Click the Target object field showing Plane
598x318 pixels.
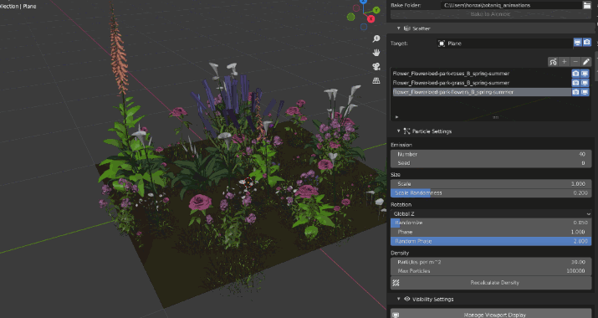pos(504,44)
